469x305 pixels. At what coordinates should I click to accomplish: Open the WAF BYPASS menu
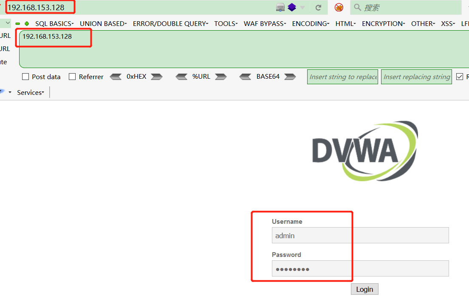[x=265, y=24]
